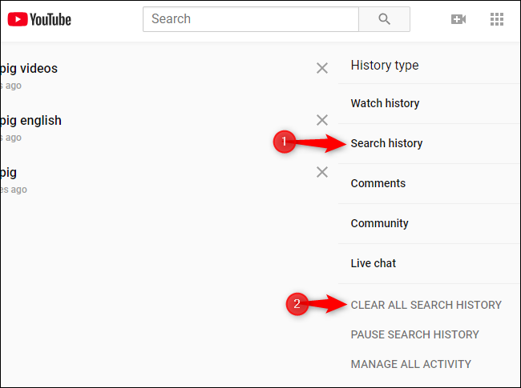Click the magnifying glass search button

[x=384, y=19]
